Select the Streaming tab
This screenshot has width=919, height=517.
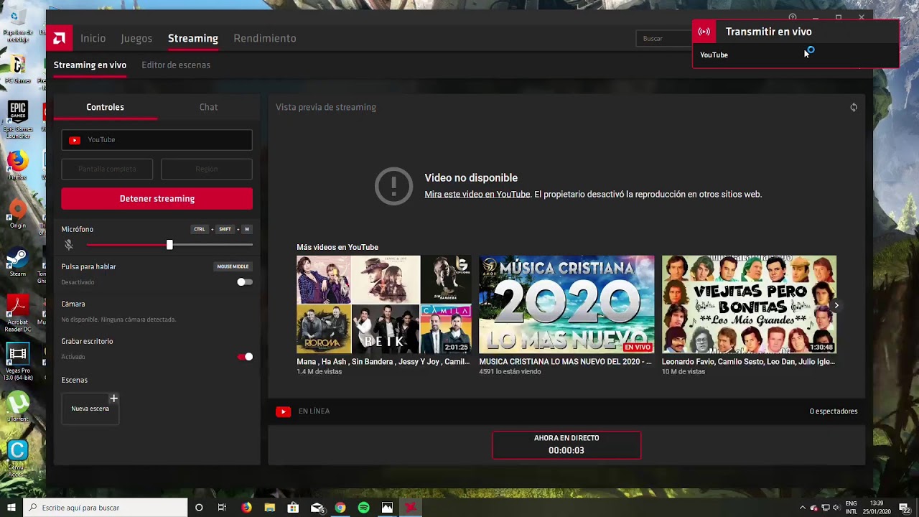pos(193,38)
